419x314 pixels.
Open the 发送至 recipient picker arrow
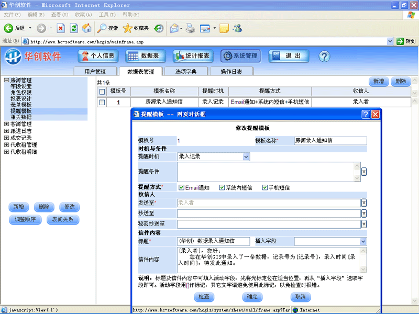363,203
